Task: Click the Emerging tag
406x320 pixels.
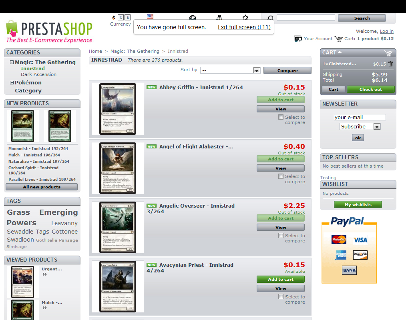Action: (x=58, y=212)
